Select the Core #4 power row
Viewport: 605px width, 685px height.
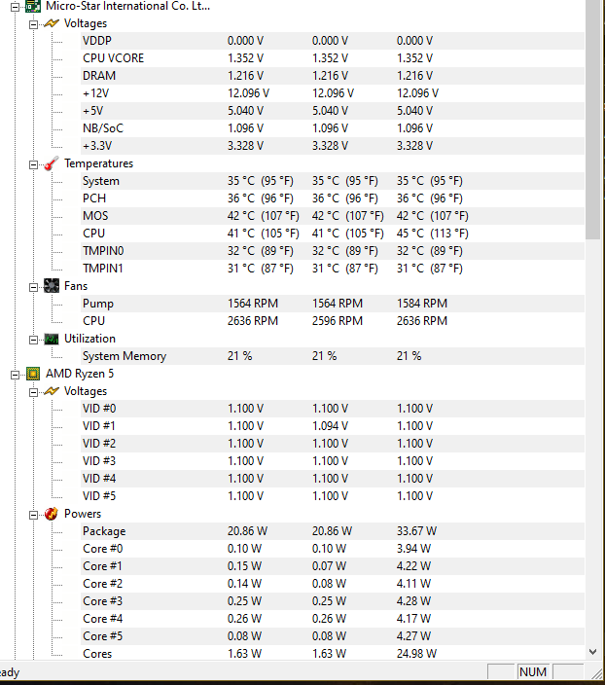(333, 619)
